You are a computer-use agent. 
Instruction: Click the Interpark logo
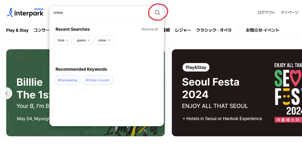[25, 12]
